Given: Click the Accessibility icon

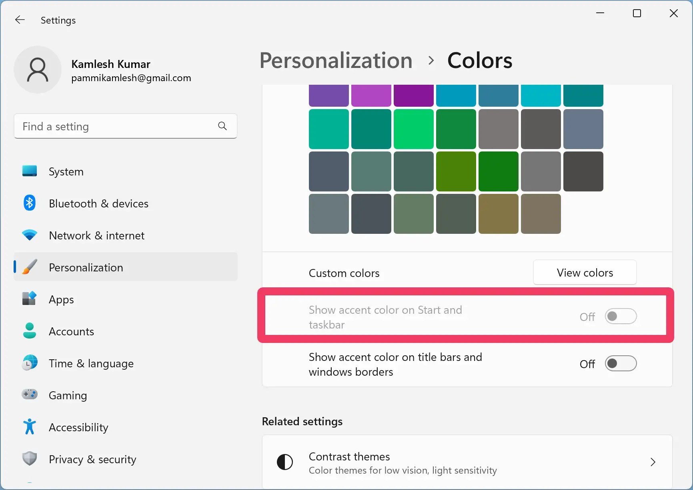Looking at the screenshot, I should pos(29,426).
